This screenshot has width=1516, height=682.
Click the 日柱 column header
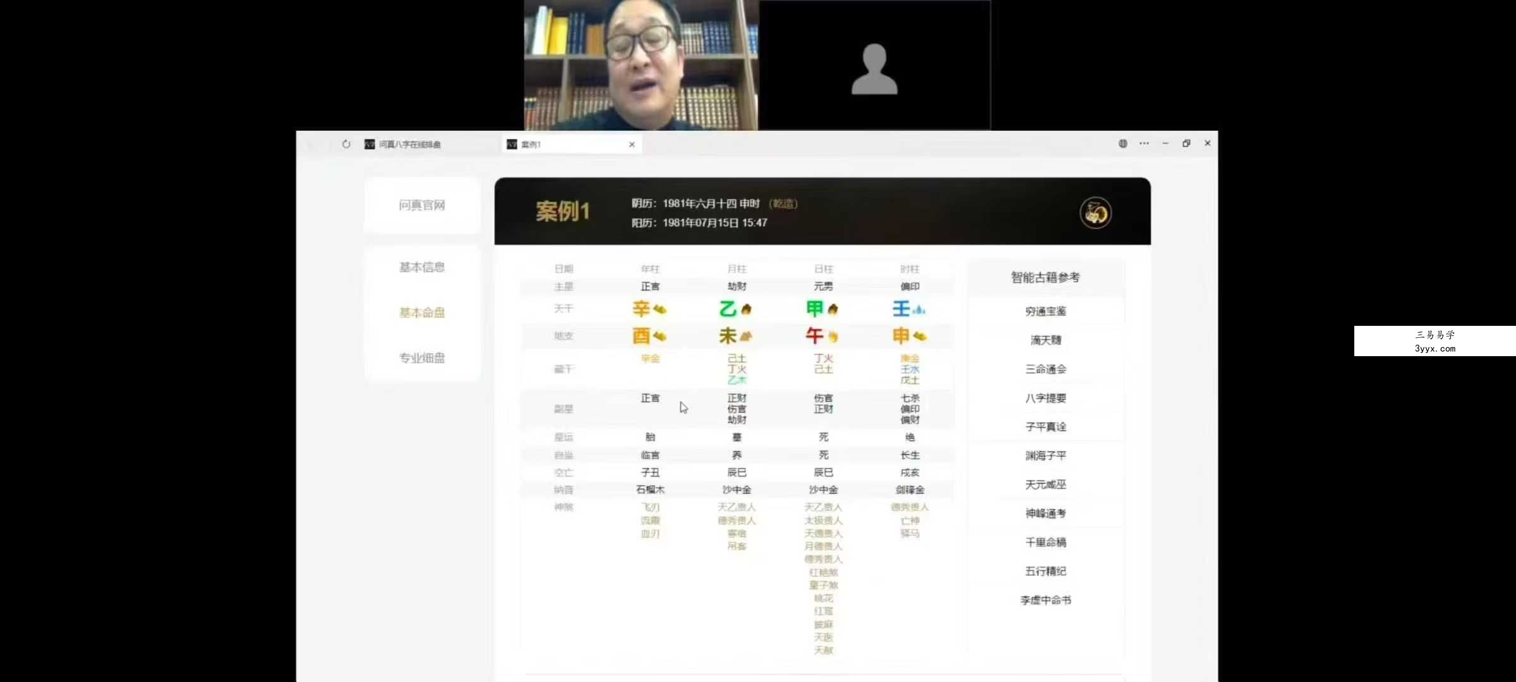coord(823,269)
